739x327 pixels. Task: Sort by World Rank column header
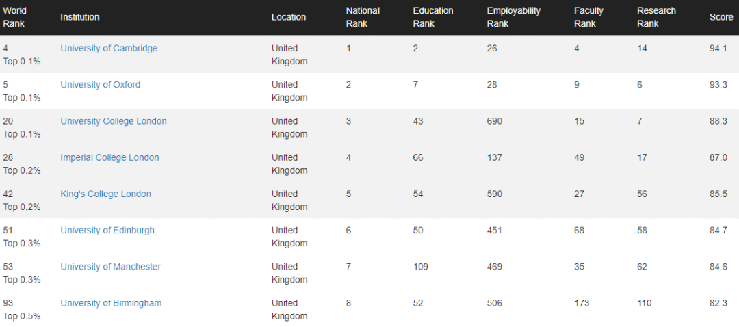tap(14, 17)
